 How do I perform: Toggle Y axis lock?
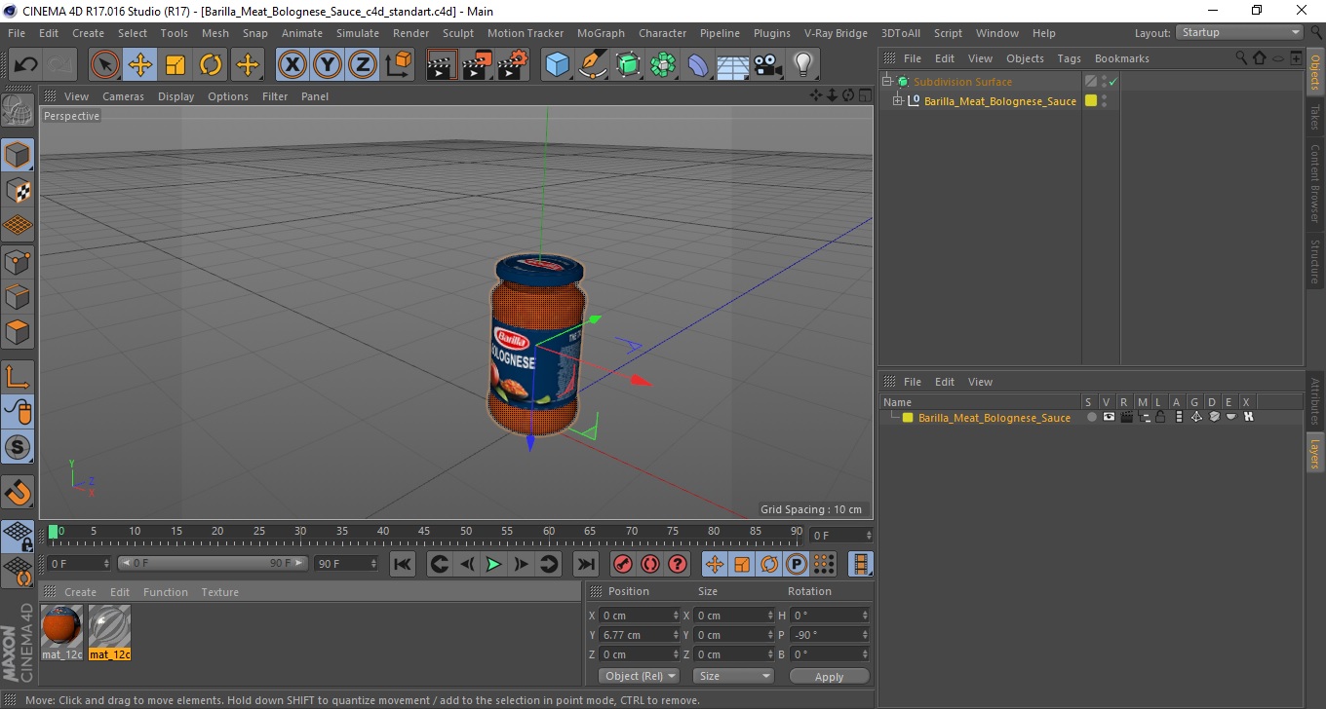(x=328, y=65)
